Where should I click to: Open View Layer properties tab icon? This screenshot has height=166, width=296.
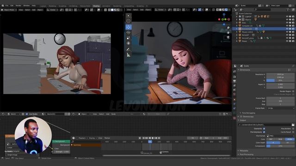(x=234, y=85)
